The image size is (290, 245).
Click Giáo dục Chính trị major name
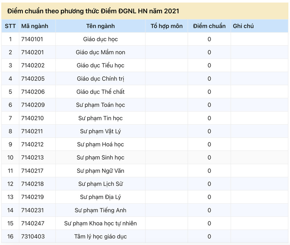point(100,79)
